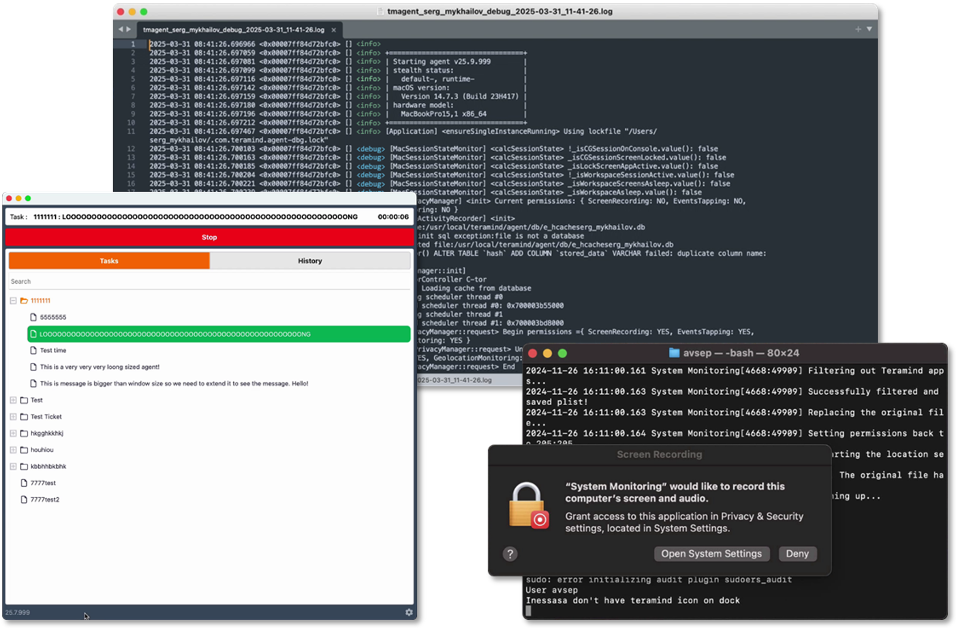
Task: Open the tab list dropdown arrow
Action: [x=869, y=29]
